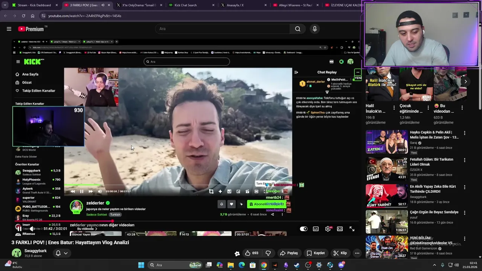This screenshot has height=271, width=482.
Task: Switch to X'te OnlyDrama tab
Action: [140, 5]
